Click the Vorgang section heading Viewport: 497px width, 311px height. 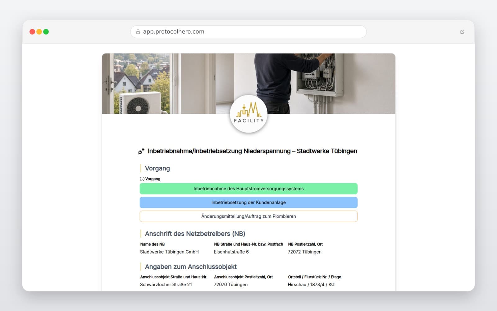[157, 168]
